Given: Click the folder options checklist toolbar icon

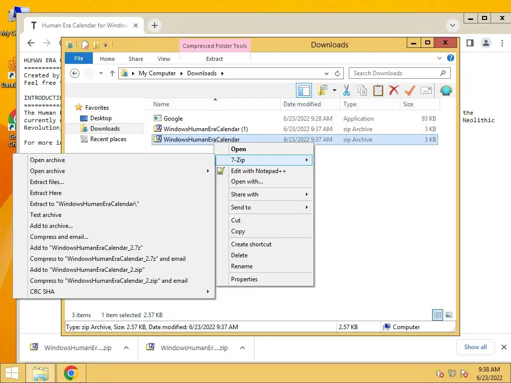Looking at the screenshot, I should coord(322,90).
